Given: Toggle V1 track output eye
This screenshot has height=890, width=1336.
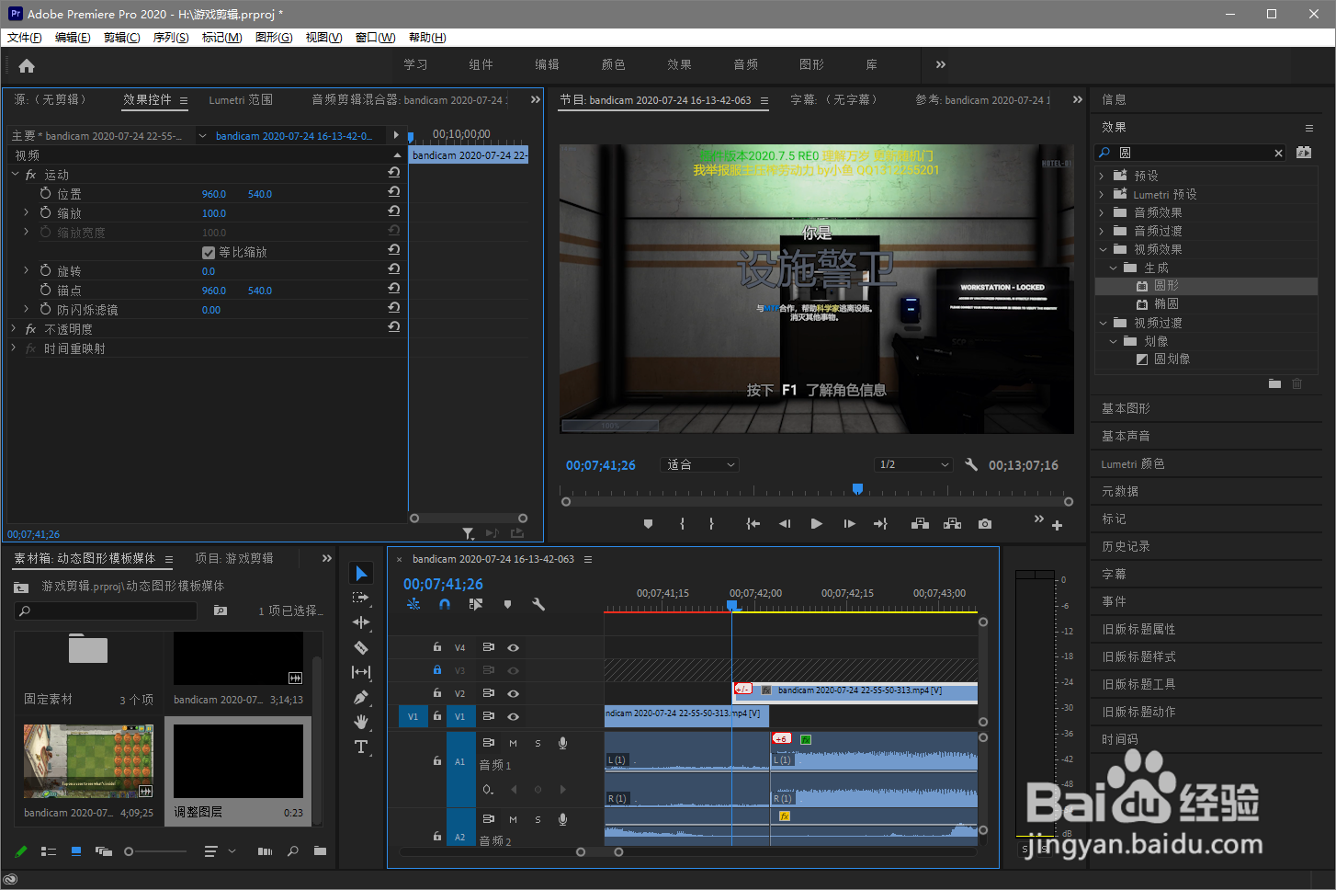Looking at the screenshot, I should pyautogui.click(x=513, y=716).
